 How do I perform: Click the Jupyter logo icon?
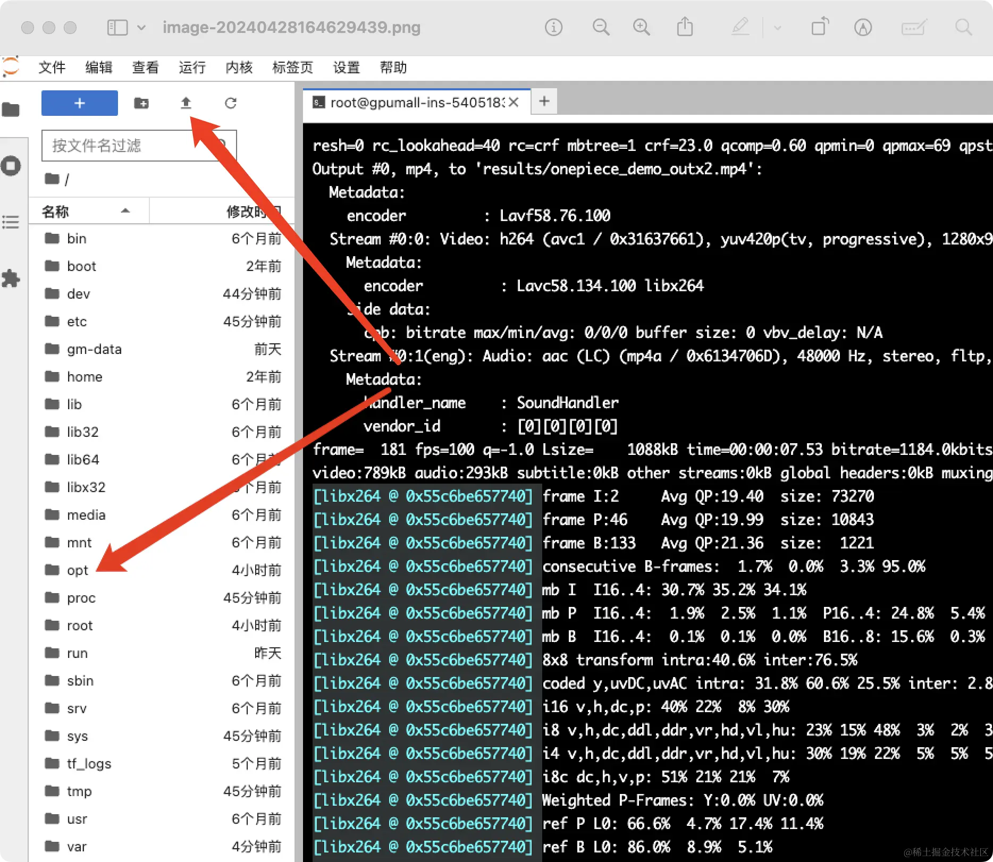click(11, 67)
